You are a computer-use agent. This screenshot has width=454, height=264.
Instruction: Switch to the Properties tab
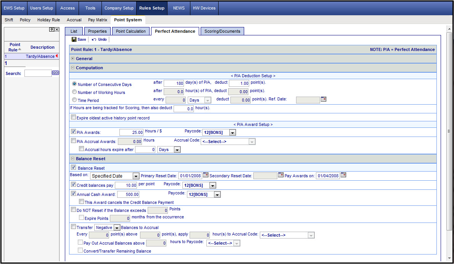coord(98,31)
